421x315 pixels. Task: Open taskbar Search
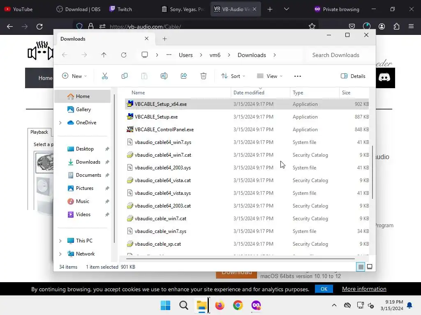click(x=184, y=305)
